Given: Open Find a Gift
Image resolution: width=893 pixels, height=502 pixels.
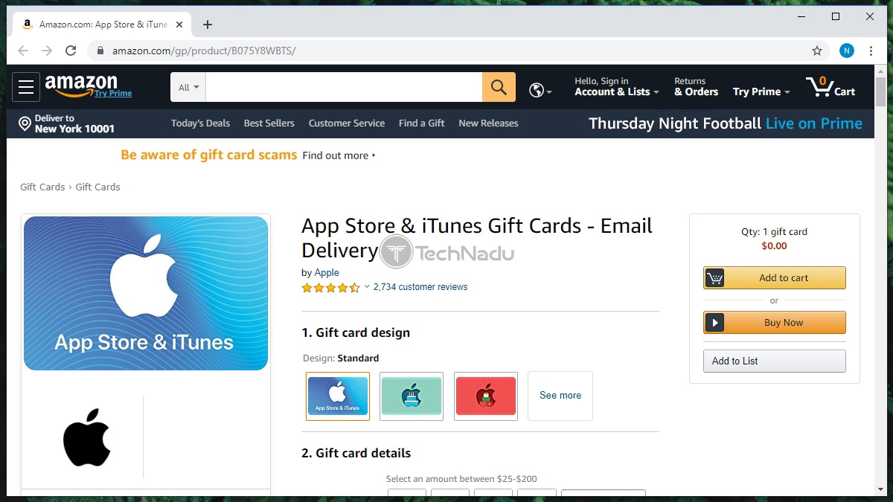Looking at the screenshot, I should click(421, 123).
